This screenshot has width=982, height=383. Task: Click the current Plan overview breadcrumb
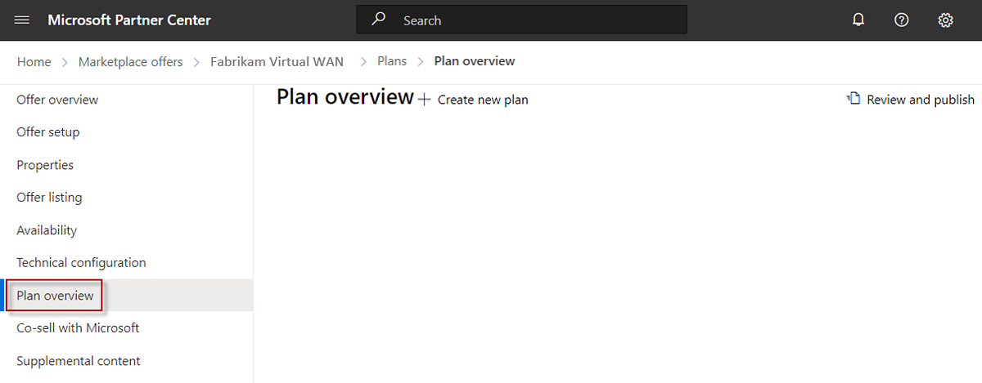pyautogui.click(x=475, y=61)
